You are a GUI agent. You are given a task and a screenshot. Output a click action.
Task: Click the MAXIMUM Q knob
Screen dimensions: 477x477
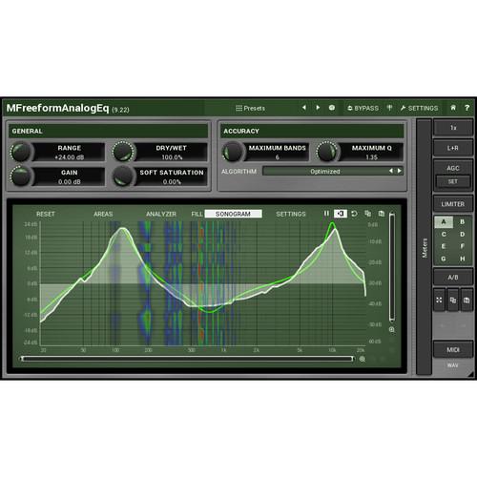coord(327,152)
